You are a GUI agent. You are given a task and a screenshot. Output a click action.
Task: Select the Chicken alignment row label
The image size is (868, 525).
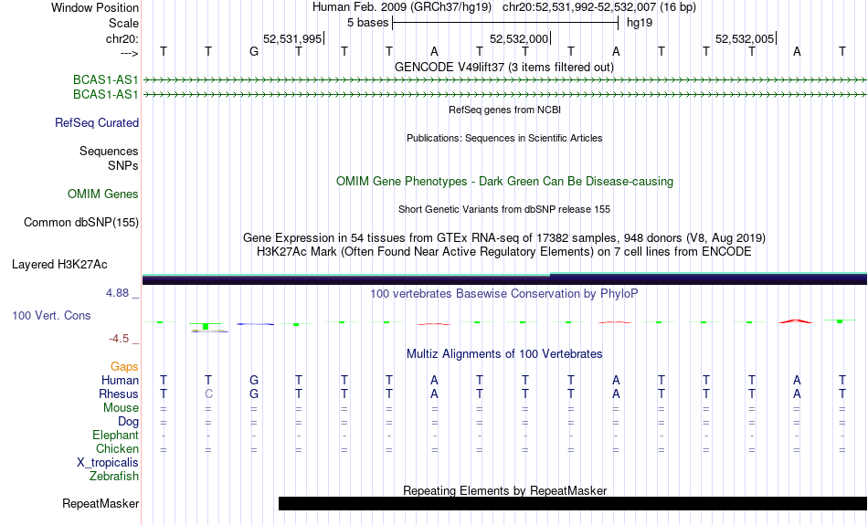tap(117, 448)
